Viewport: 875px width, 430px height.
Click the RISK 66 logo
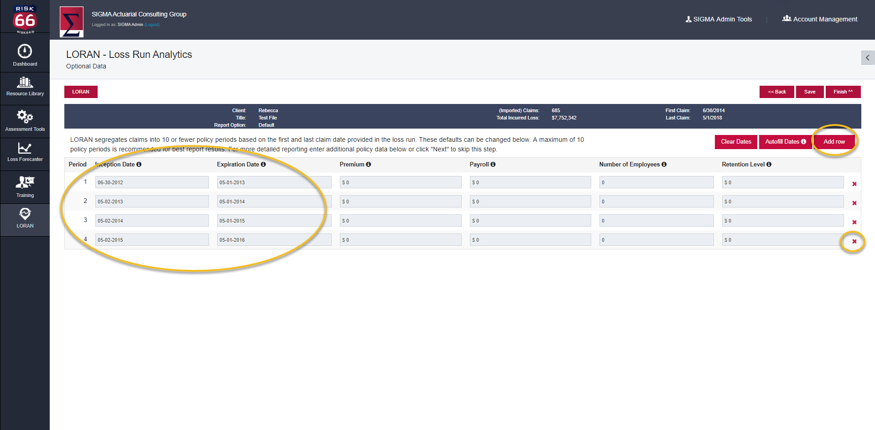point(25,19)
